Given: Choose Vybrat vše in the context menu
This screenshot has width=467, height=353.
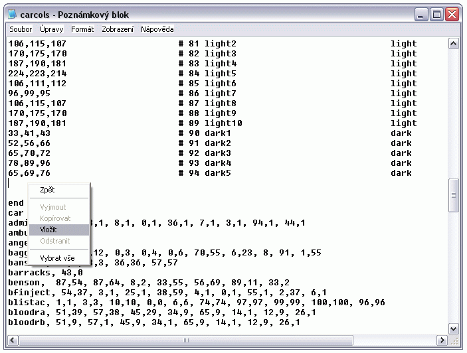Looking at the screenshot, I should [x=57, y=257].
